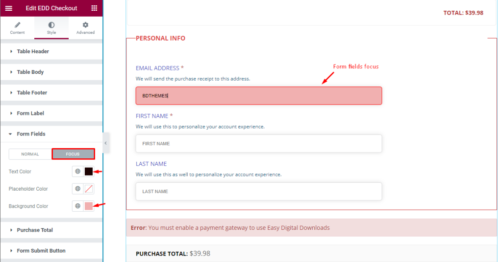Click the First Name input field
The image size is (502, 262).
pyautogui.click(x=259, y=144)
